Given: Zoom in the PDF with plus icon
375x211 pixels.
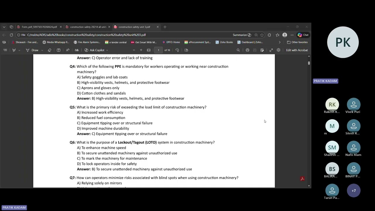Looking at the screenshot, I should click(141, 50).
